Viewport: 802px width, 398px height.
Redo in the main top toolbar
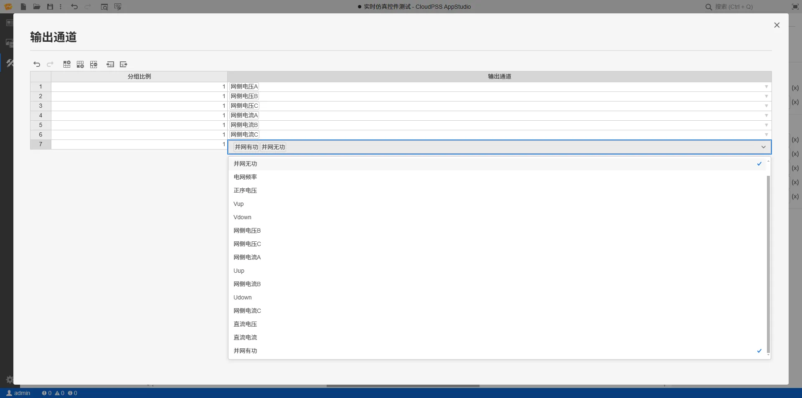pyautogui.click(x=88, y=7)
